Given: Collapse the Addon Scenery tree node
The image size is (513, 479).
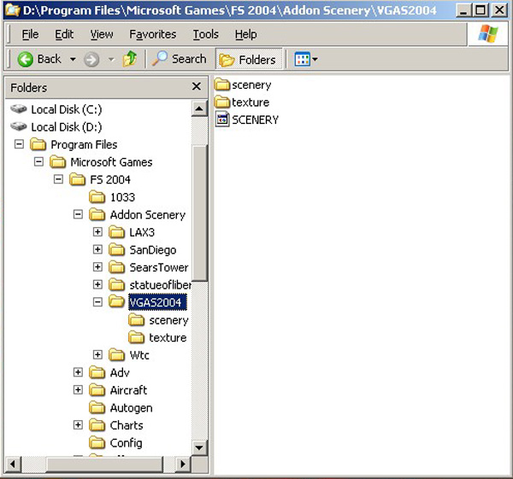Looking at the screenshot, I should (78, 214).
